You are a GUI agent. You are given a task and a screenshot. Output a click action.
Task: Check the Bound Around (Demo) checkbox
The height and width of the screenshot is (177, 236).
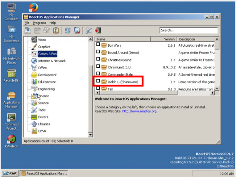tap(98, 52)
